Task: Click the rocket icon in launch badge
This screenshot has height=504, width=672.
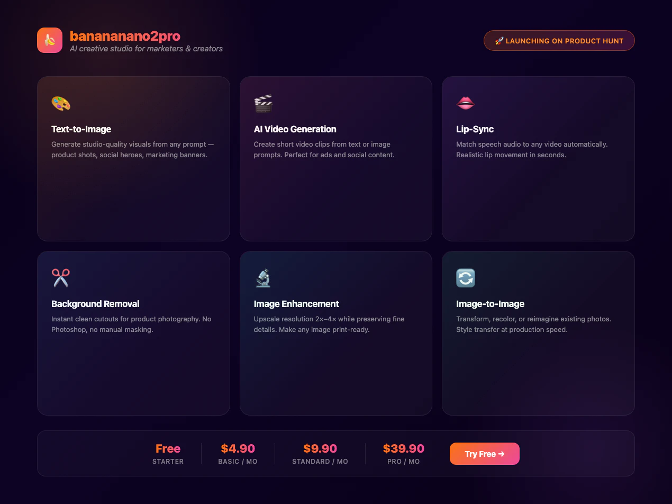Action: tap(499, 41)
